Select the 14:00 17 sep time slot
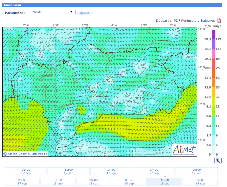Viewport: 227px width, 187px height. point(111,171)
